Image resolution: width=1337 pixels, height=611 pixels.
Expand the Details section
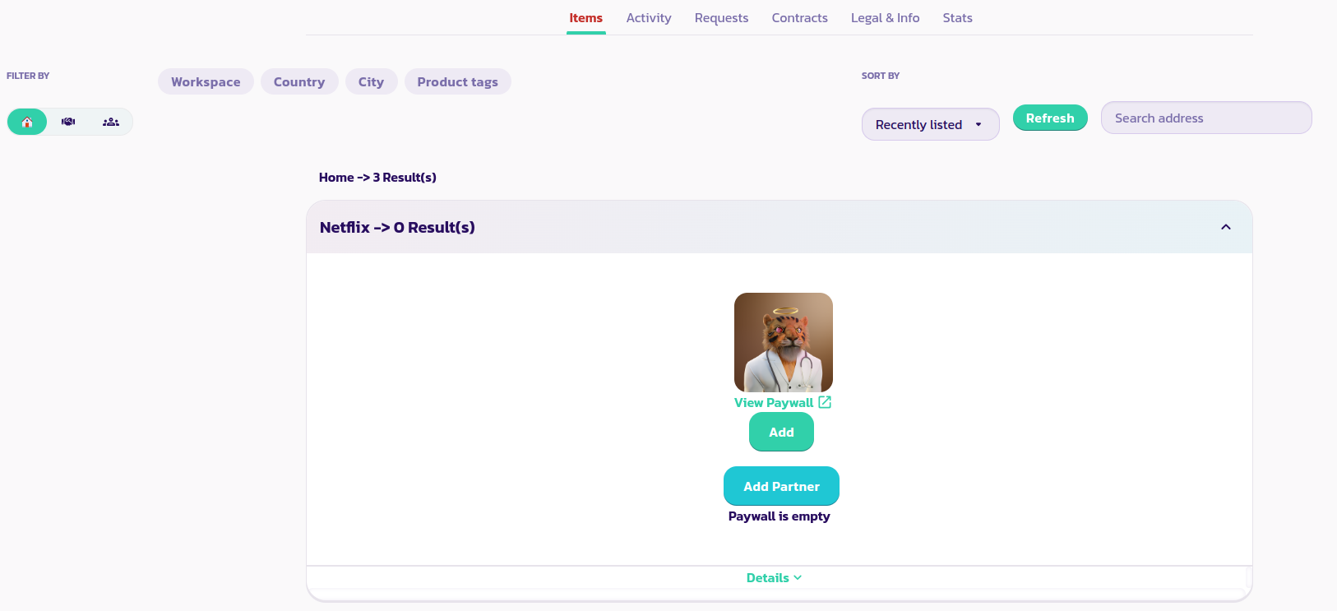tap(774, 578)
